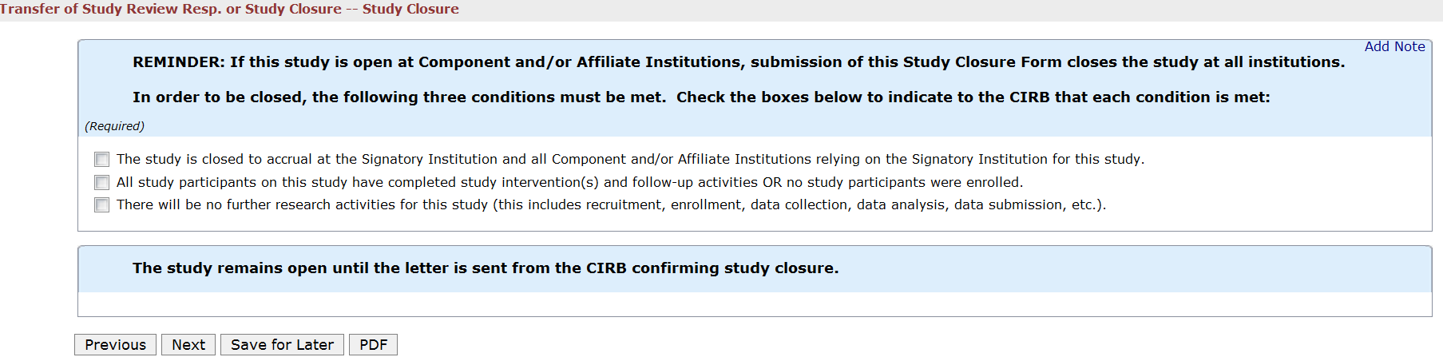Screen dimensions: 1443x361
Task: Click Save for Later
Action: (282, 344)
